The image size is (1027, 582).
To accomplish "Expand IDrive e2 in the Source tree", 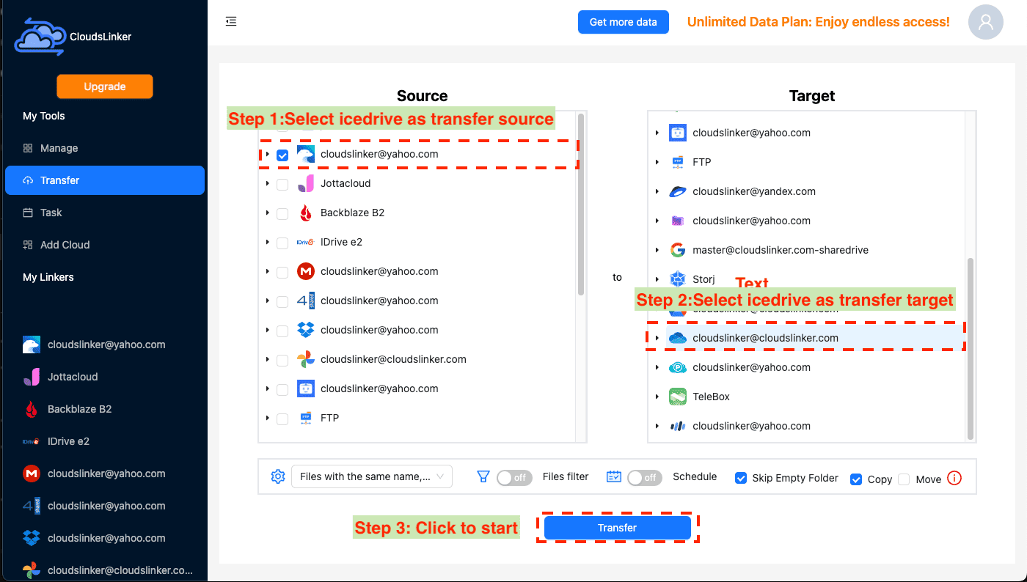I will point(268,242).
